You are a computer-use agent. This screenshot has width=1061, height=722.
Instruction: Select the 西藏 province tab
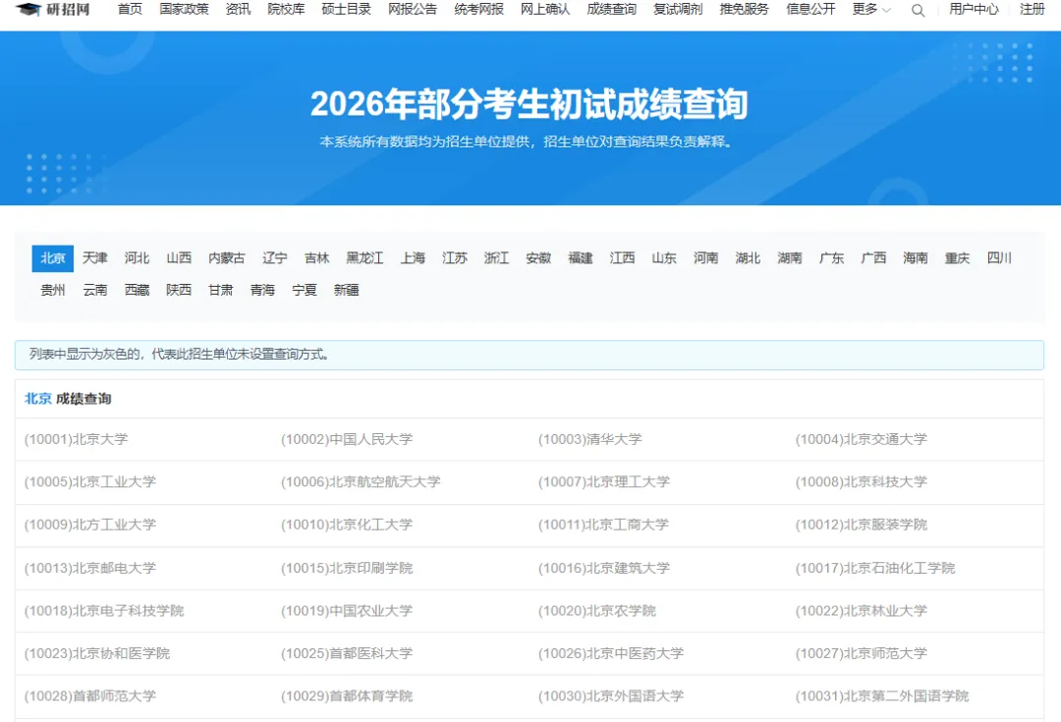137,290
